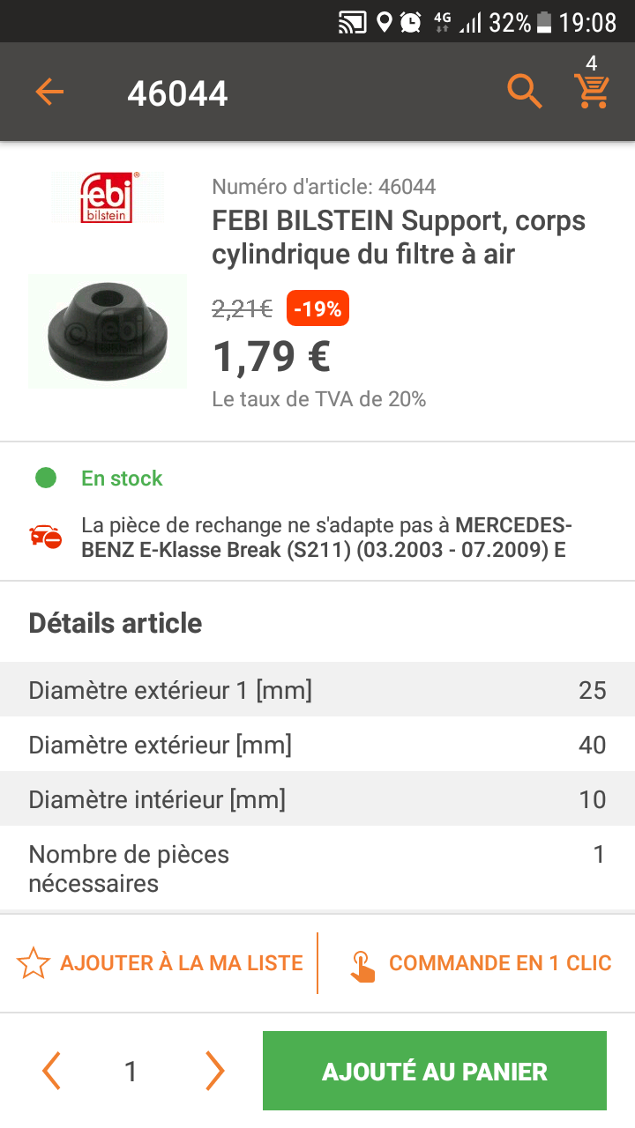
Task: Tap the FEBI Bilstein brand logo
Action: click(107, 197)
